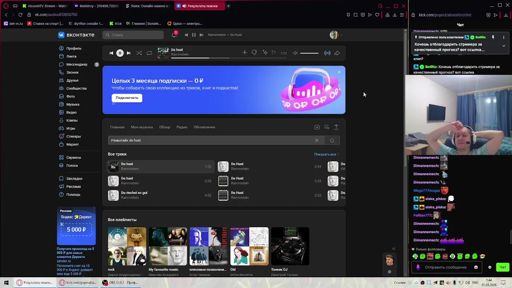Switch to the Обновления tab

click(204, 127)
